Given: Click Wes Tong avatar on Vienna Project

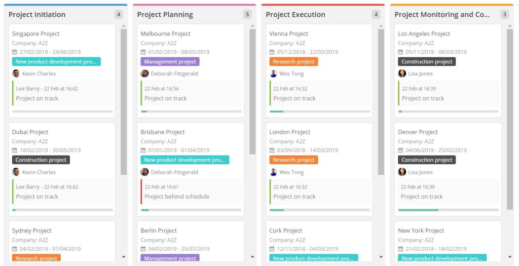Looking at the screenshot, I should [273, 73].
